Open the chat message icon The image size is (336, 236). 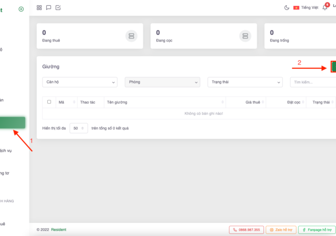49,8
